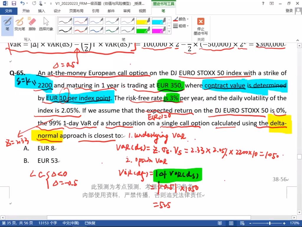Select the Pen writing tool

(x=7, y=24)
